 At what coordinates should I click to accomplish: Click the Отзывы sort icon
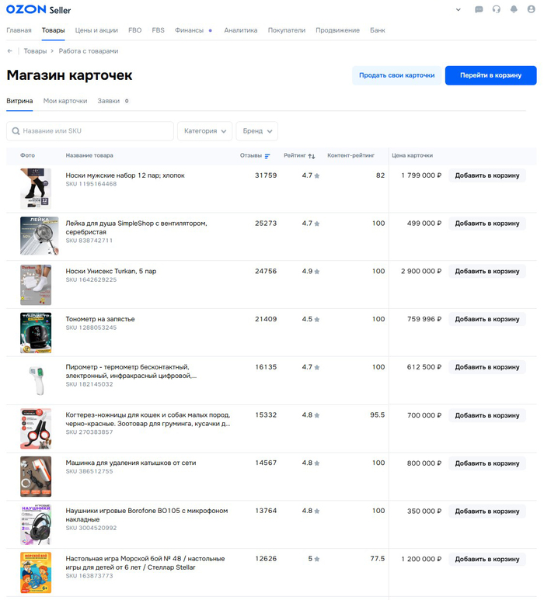[x=267, y=156]
